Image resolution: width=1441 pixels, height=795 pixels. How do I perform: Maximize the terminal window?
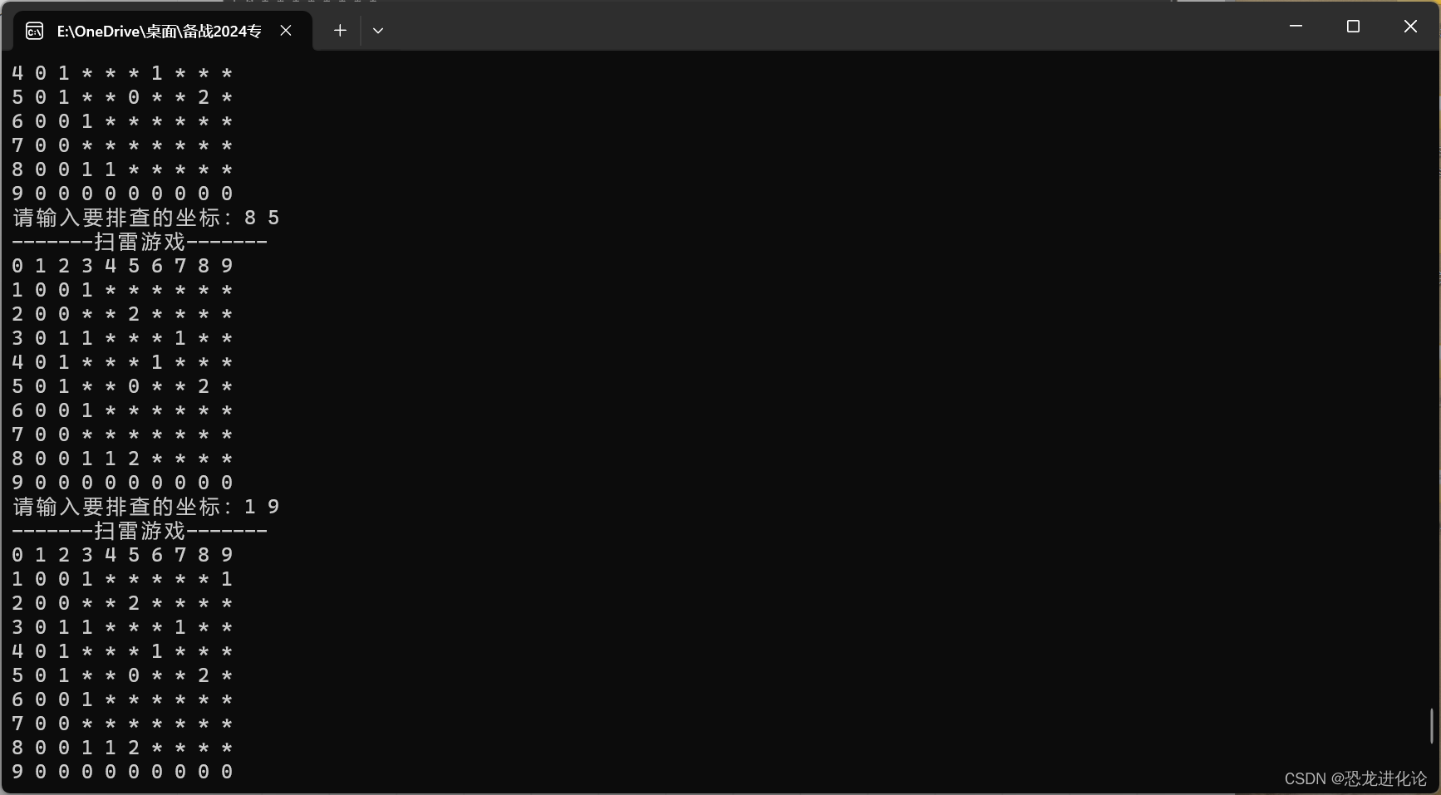point(1353,27)
